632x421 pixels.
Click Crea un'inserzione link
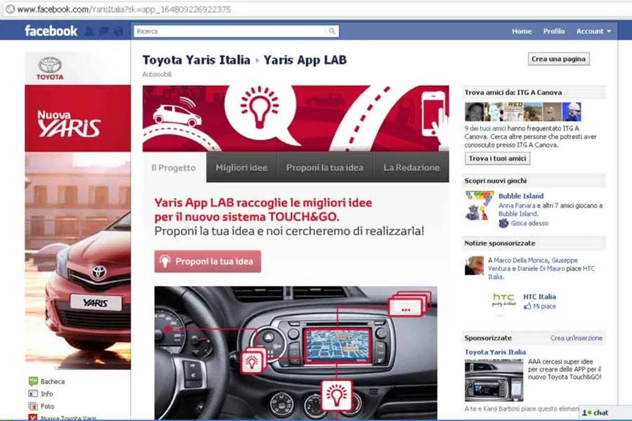(x=576, y=338)
